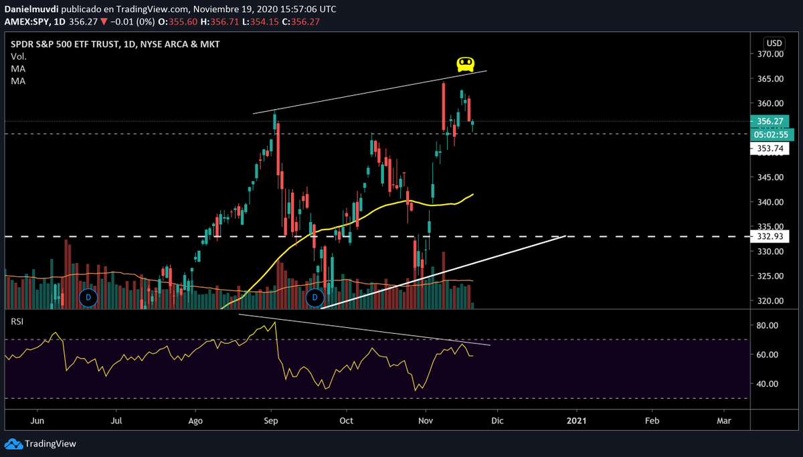
Task: Click the blue D dividend marker near October
Action: pyautogui.click(x=315, y=298)
